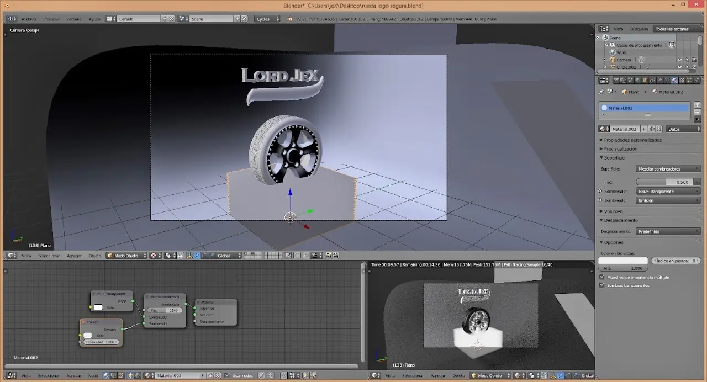Uncheck Usar nodos in node editor
The height and width of the screenshot is (382, 707).
click(227, 375)
